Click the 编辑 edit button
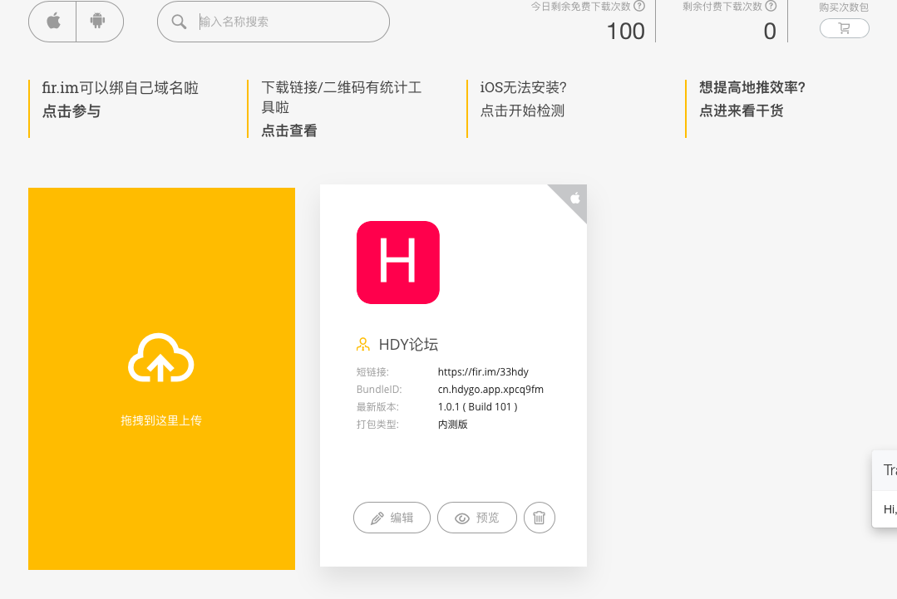 click(x=392, y=518)
